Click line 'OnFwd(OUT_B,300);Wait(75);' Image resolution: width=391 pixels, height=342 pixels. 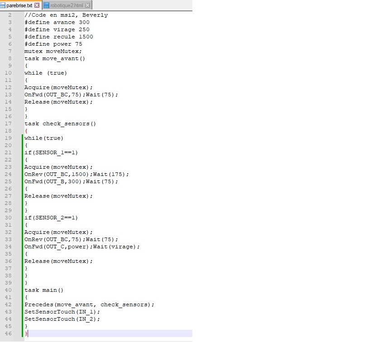coord(71,181)
